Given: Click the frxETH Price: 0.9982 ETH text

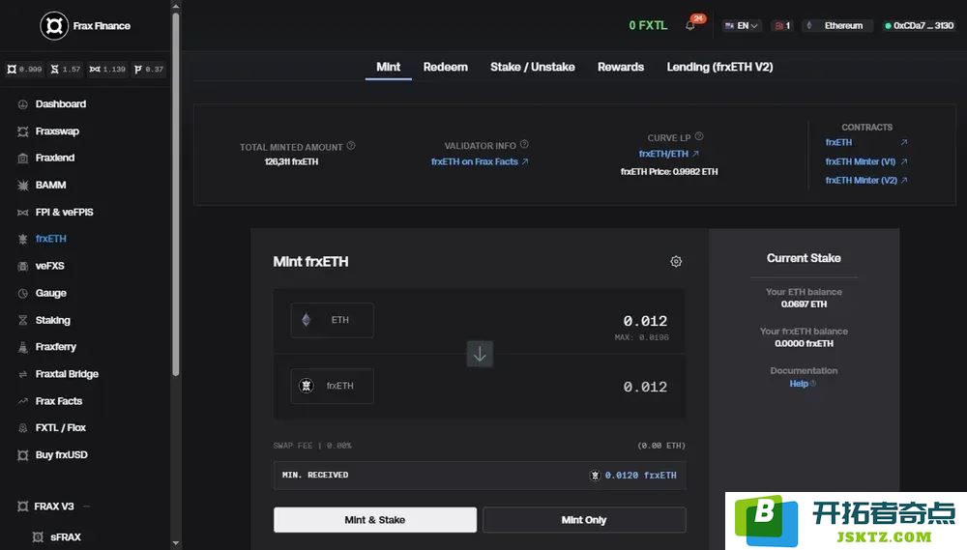Looking at the screenshot, I should click(x=669, y=171).
